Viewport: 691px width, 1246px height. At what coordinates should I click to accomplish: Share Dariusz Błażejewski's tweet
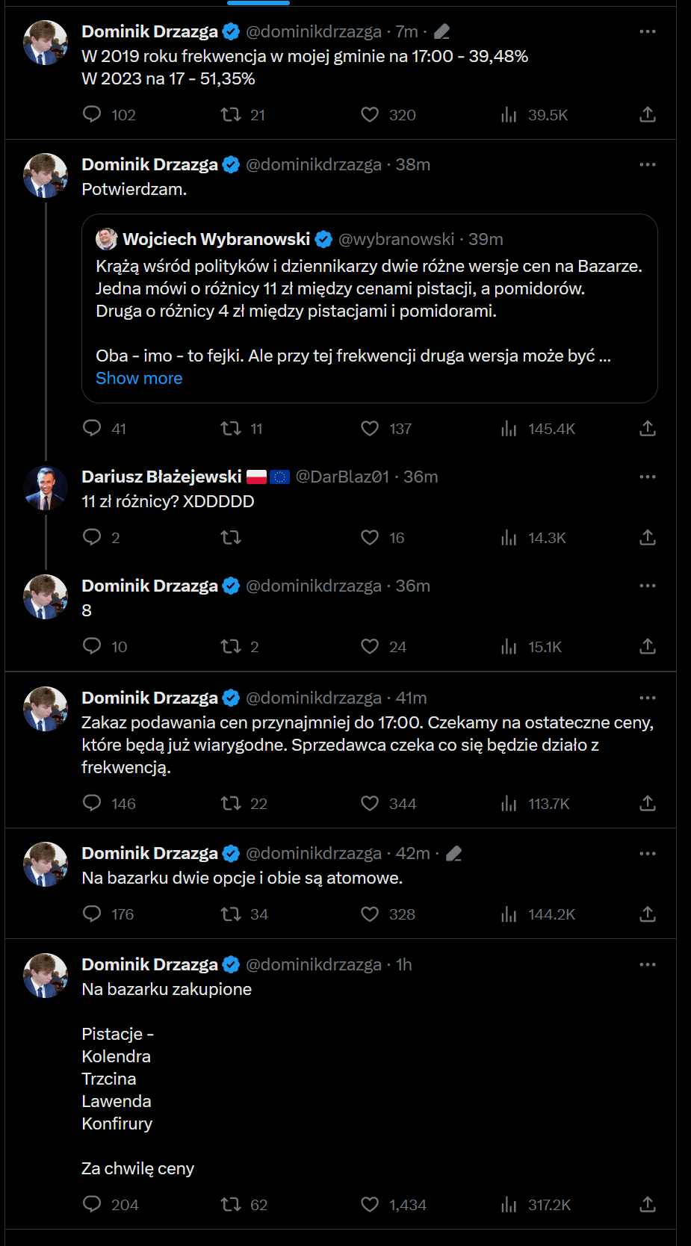click(648, 538)
